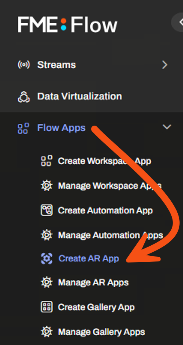Click the Data Virtualization icon

pyautogui.click(x=24, y=97)
